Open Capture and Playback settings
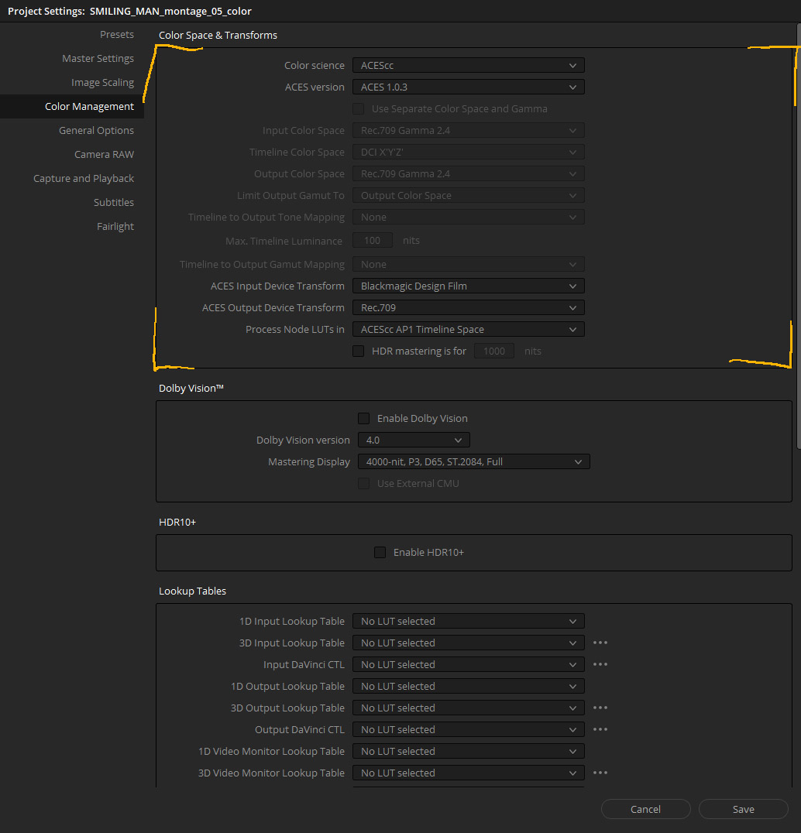 [84, 179]
